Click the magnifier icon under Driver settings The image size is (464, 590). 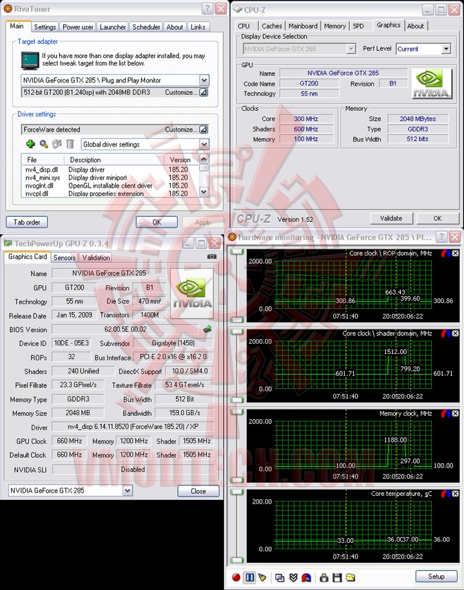(44, 144)
